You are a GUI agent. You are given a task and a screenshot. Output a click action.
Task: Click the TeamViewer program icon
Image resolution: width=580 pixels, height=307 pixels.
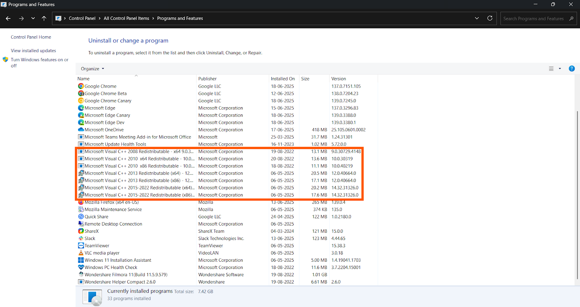81,245
